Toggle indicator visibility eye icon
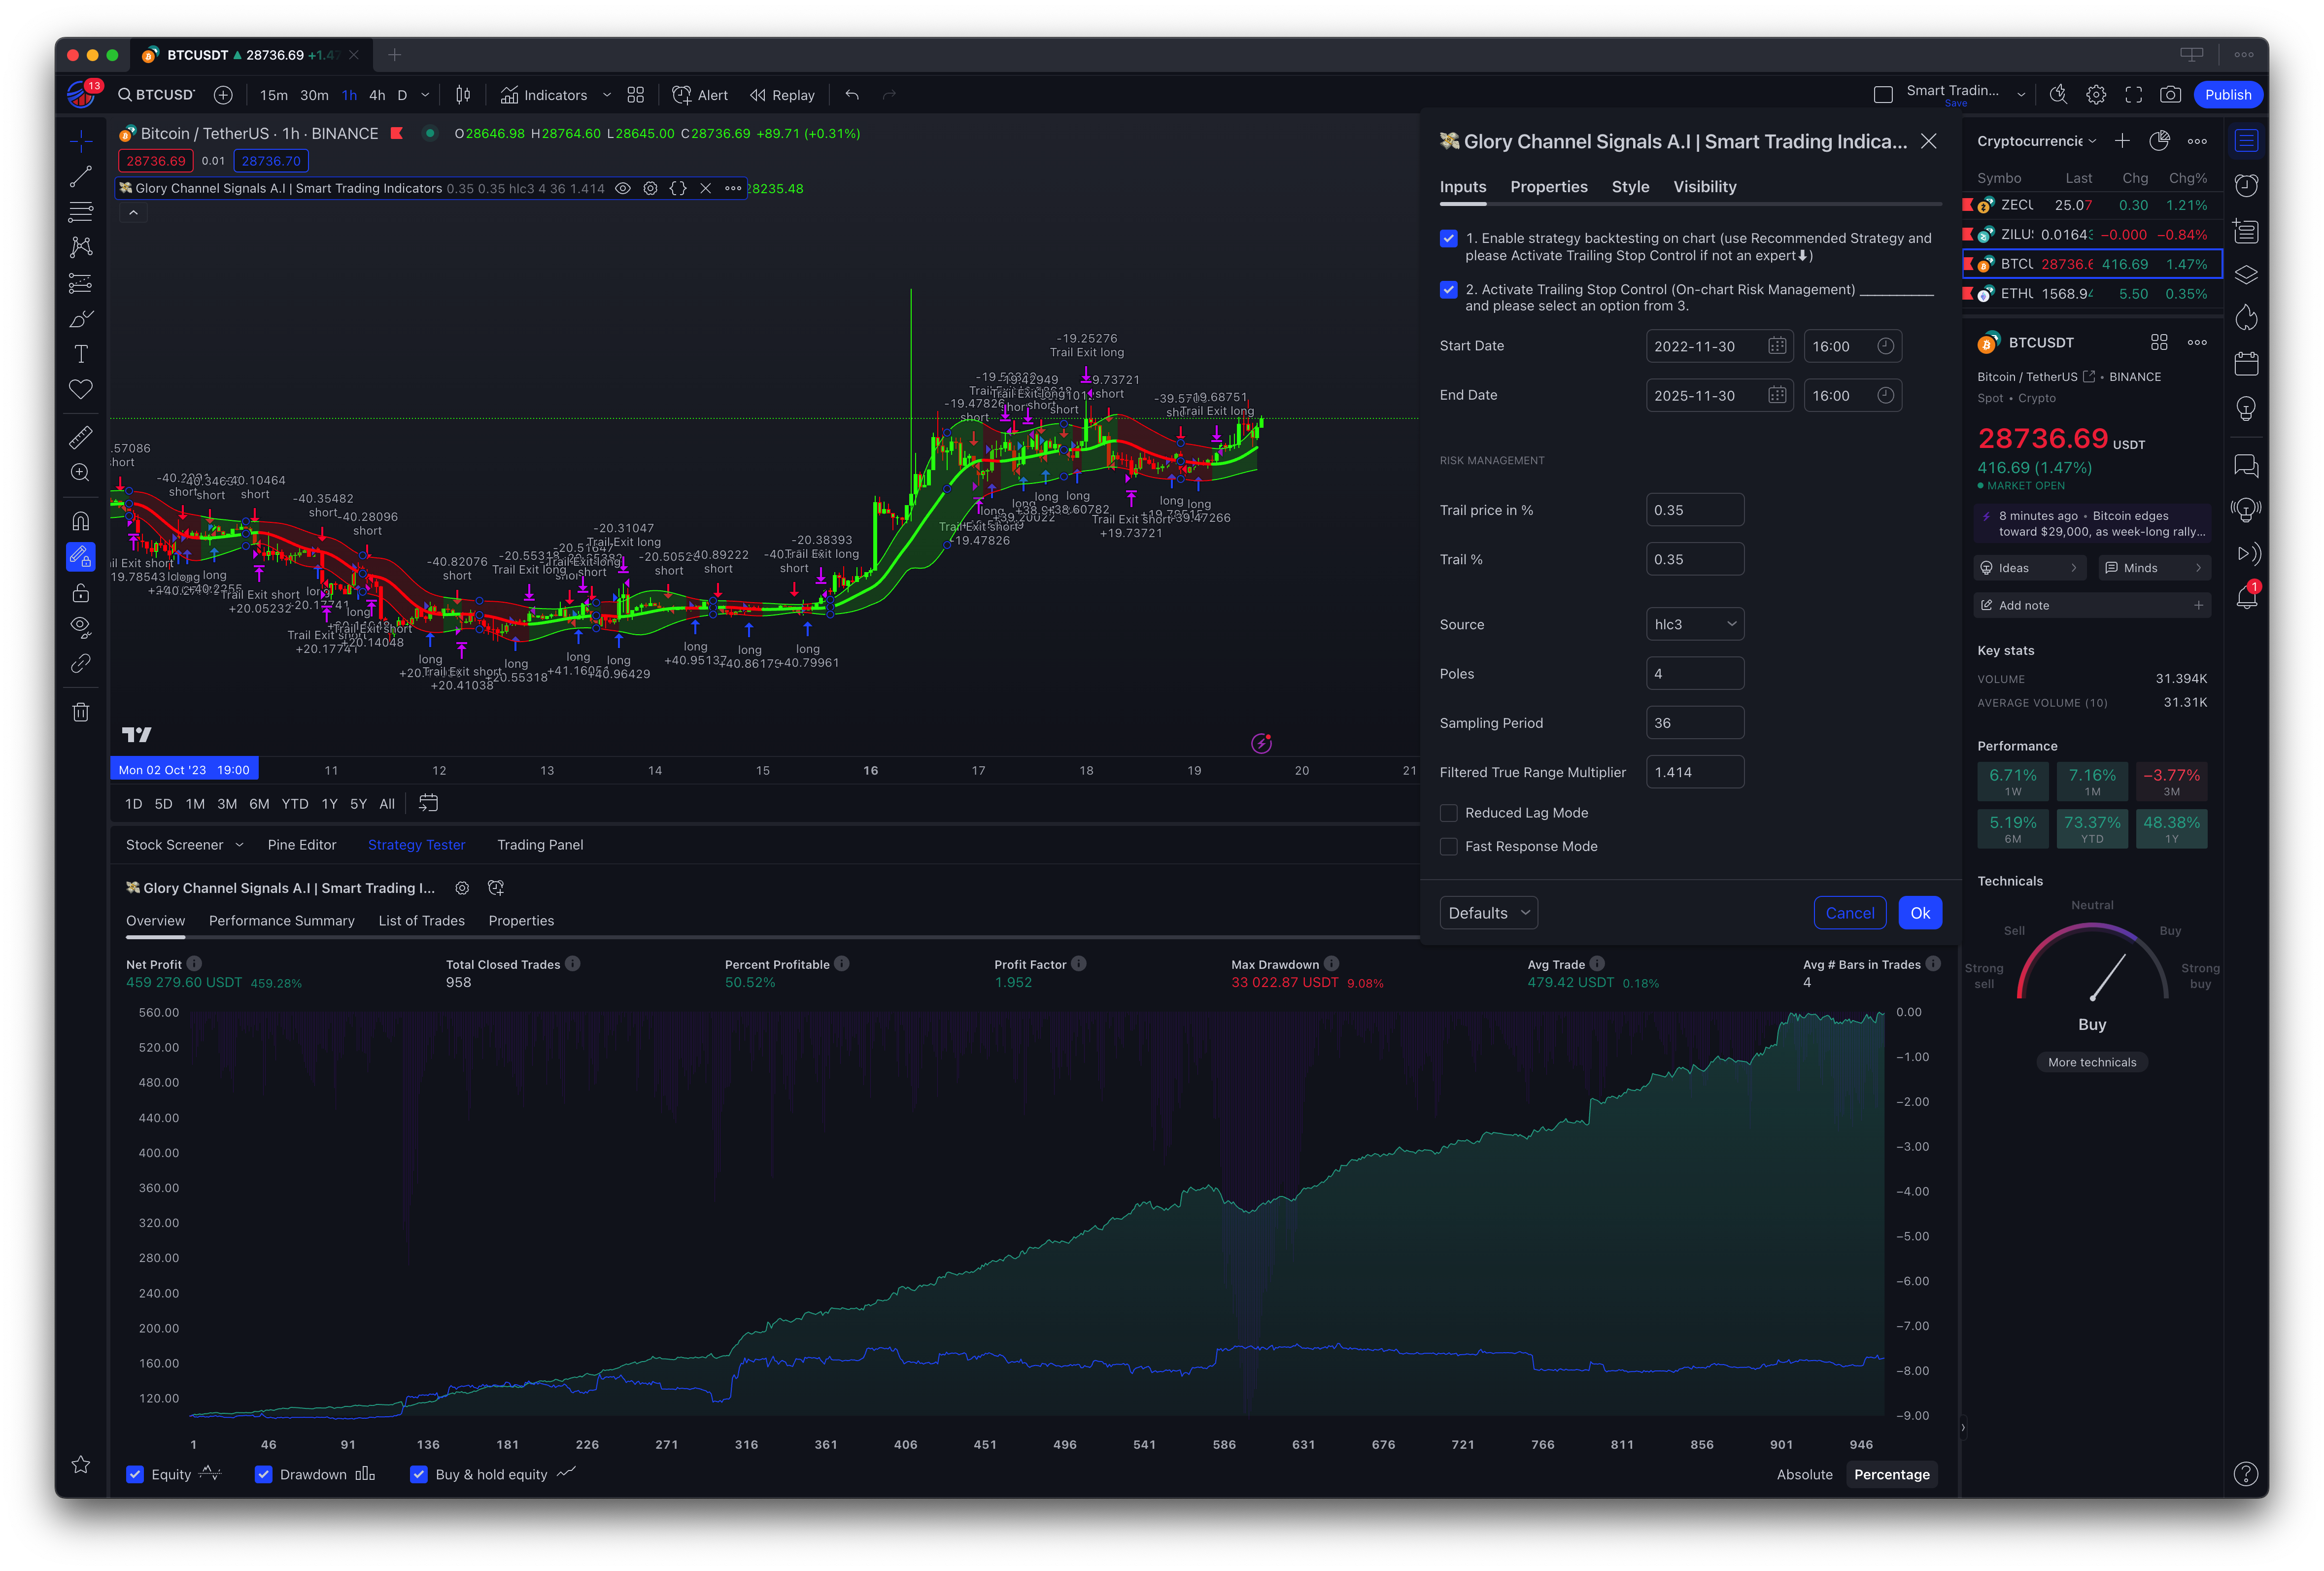This screenshot has height=1571, width=2324. coord(623,188)
